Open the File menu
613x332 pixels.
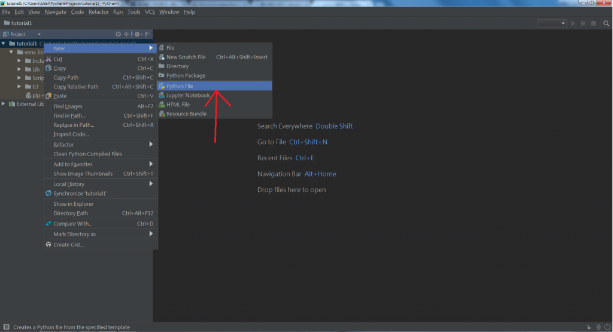tap(6, 12)
